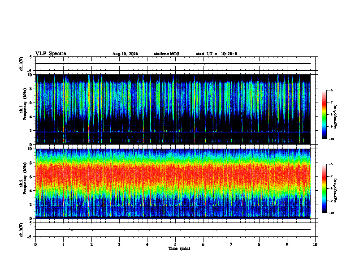Click the ch.2 frequency axis "2" tick label
This screenshot has height=274, width=355.
pyautogui.click(x=31, y=205)
